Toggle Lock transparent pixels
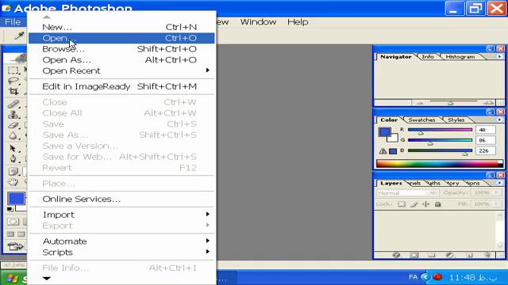The image size is (508, 285). (402, 204)
